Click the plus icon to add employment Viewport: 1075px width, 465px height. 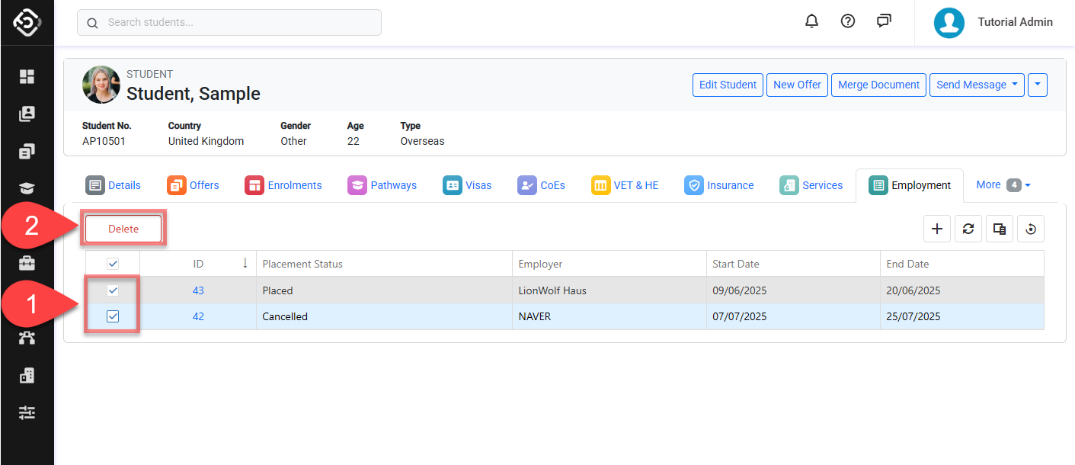pos(937,229)
